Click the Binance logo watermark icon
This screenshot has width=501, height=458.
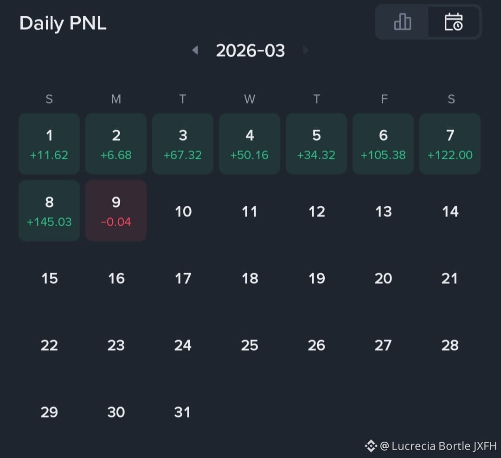coord(371,446)
